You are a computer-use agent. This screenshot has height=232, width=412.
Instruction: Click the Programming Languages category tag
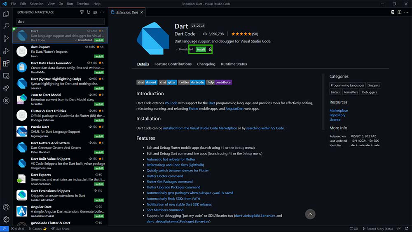click(x=347, y=85)
